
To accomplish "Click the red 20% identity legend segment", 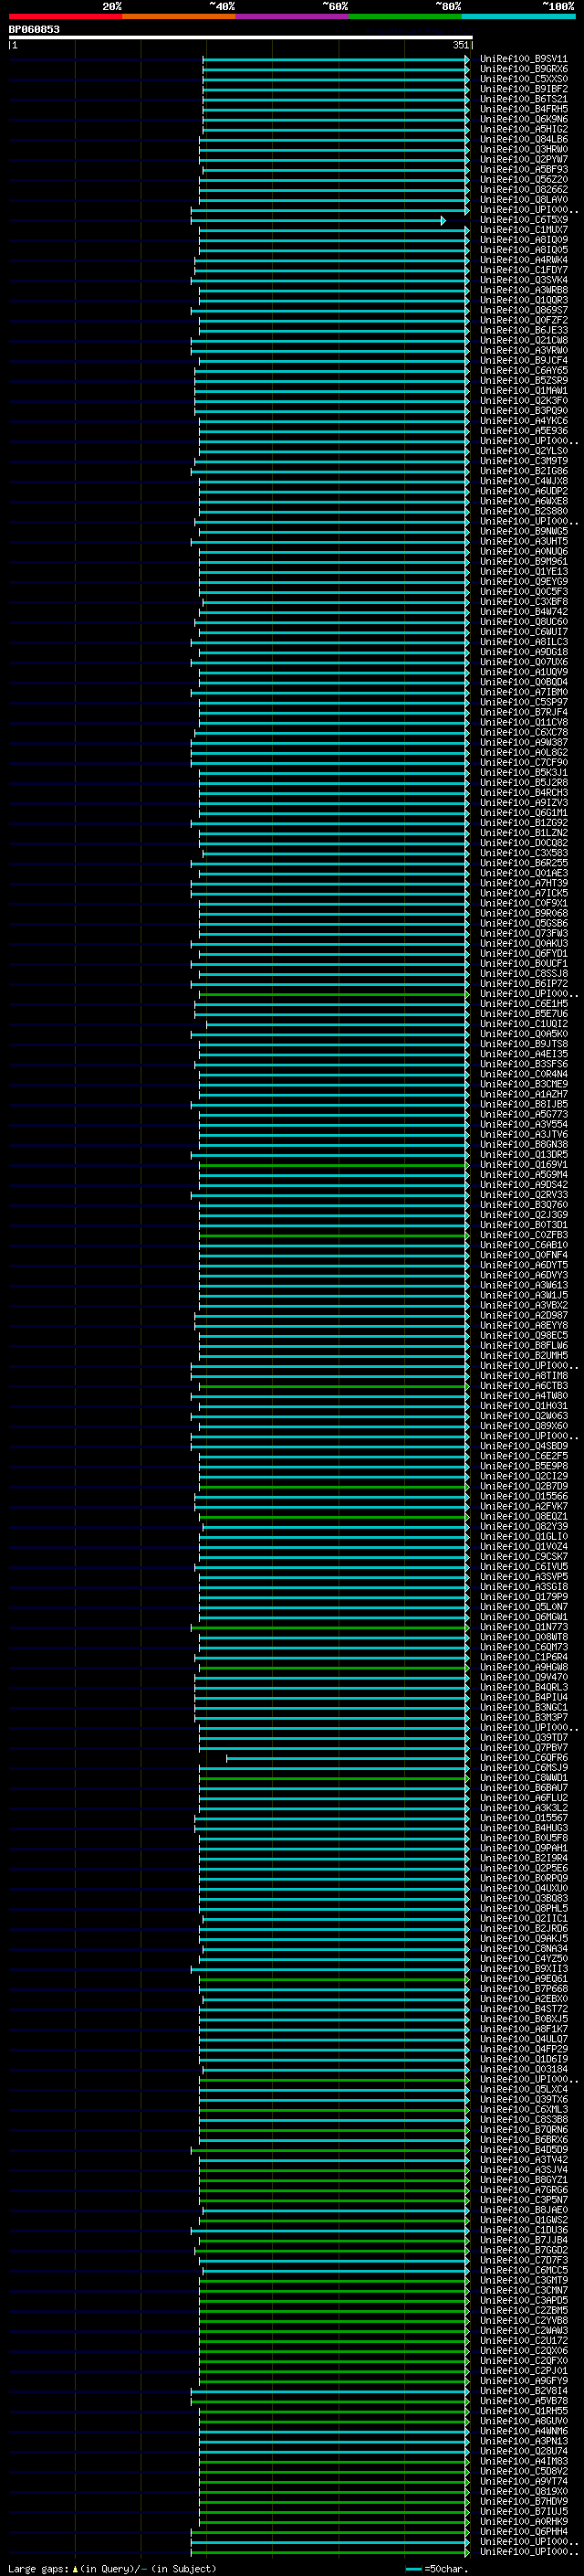I will (65, 16).
